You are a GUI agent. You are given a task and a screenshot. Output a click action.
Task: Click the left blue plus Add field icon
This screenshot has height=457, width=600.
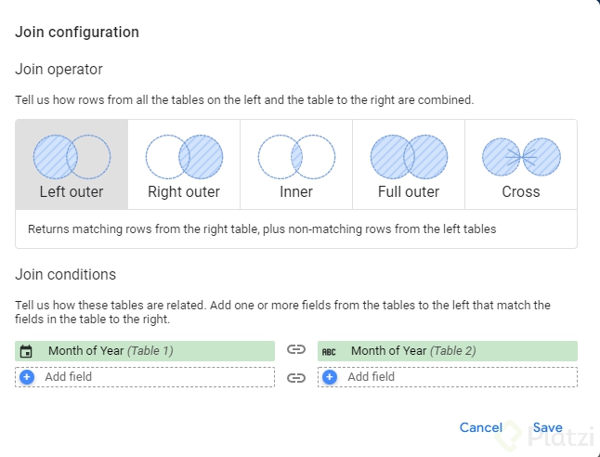coord(27,377)
